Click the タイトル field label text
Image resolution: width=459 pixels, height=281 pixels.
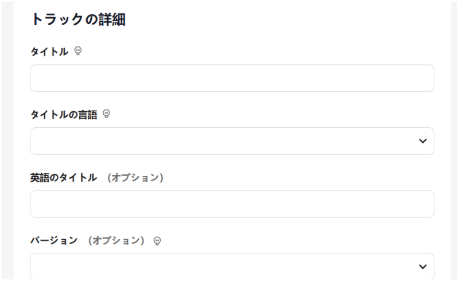49,52
